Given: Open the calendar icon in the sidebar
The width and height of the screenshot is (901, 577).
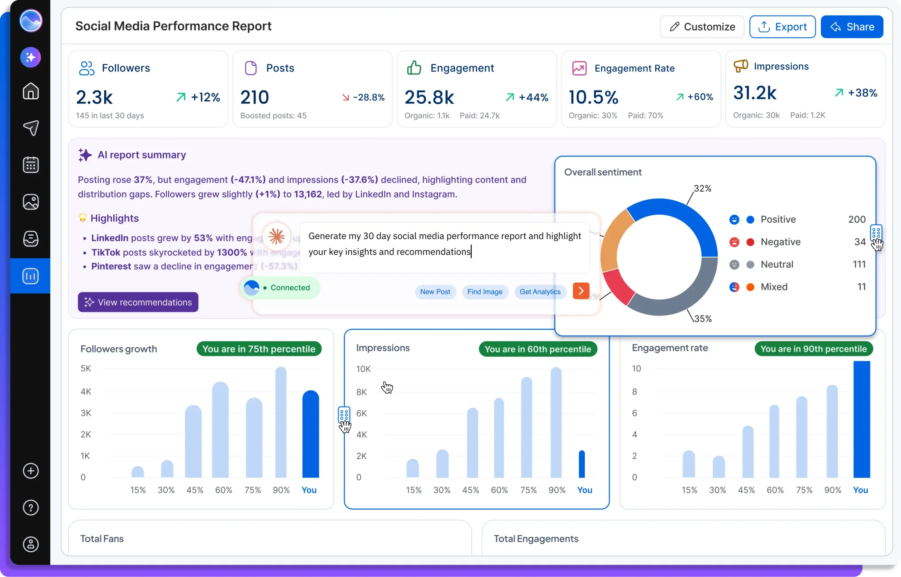Looking at the screenshot, I should point(31,165).
